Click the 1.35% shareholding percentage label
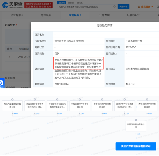The image size is (159, 156). [127, 114]
